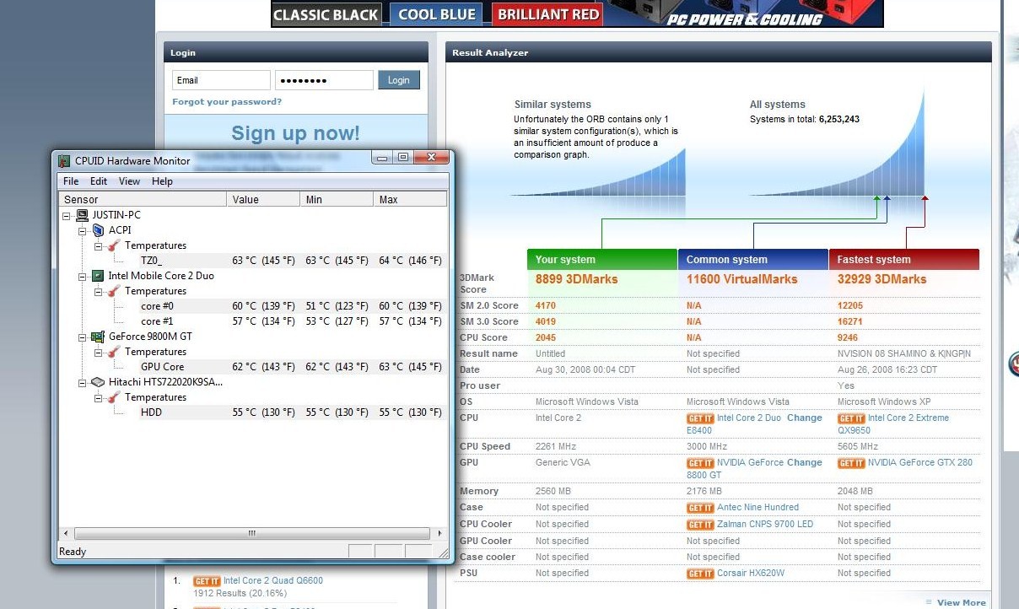
Task: Click Antec Nine Hundred link
Action: 758,508
